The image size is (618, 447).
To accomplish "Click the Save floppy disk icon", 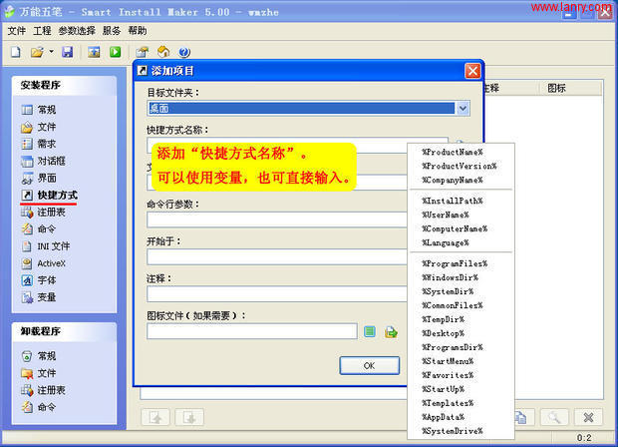I will tap(68, 52).
